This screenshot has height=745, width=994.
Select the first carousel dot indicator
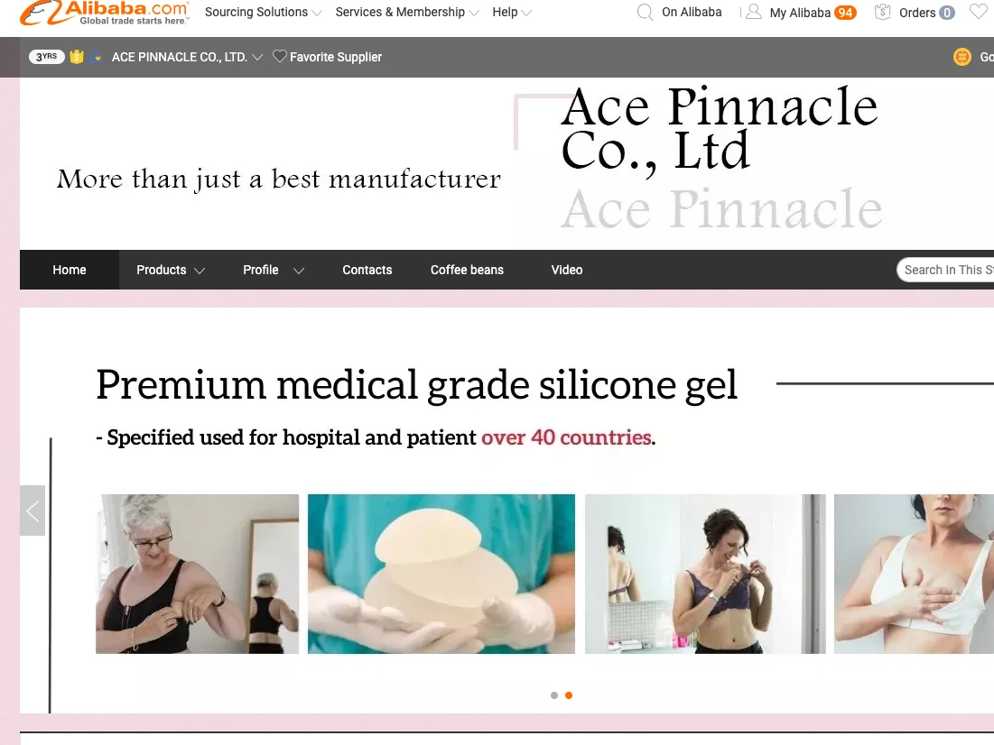(x=554, y=695)
